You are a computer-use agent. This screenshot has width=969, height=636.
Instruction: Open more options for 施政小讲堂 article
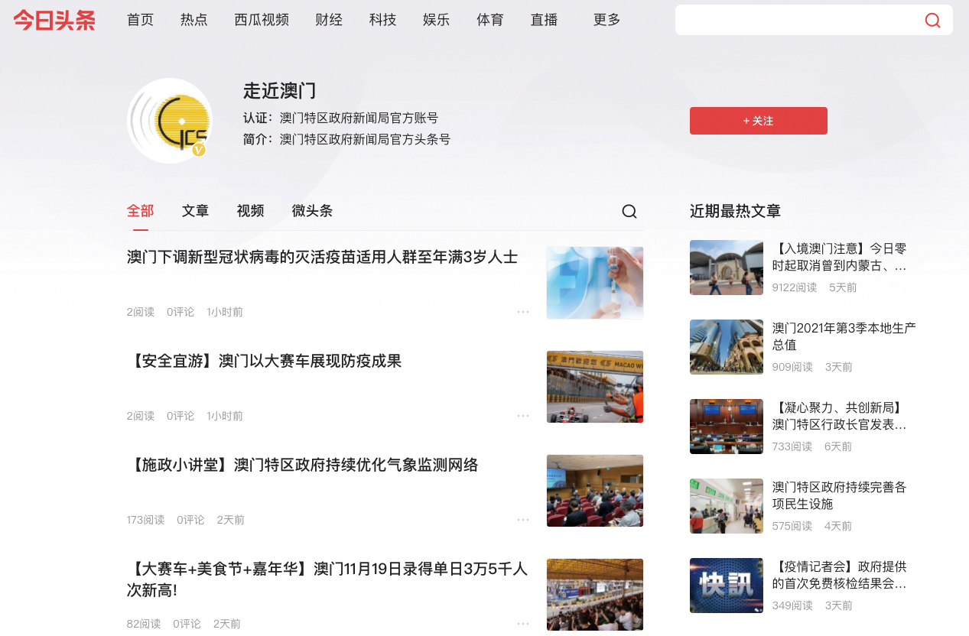click(x=523, y=520)
